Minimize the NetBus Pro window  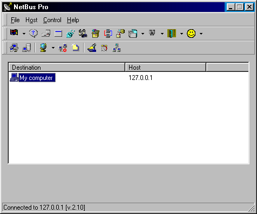[231, 7]
